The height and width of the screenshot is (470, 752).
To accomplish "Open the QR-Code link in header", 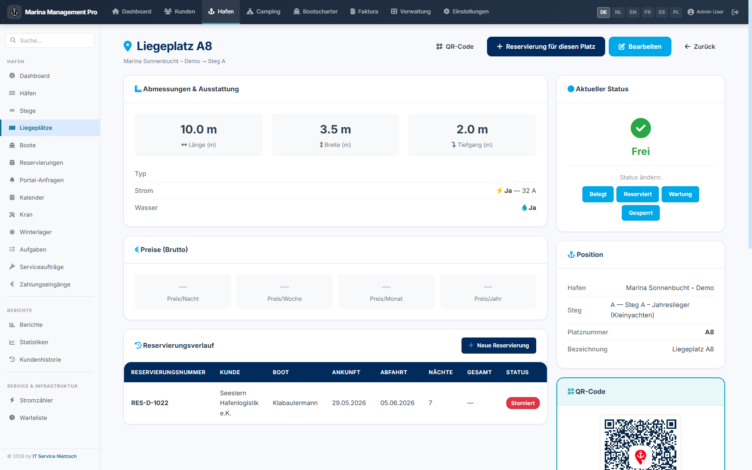I will 455,47.
